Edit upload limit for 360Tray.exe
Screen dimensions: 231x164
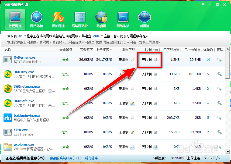click(156, 74)
